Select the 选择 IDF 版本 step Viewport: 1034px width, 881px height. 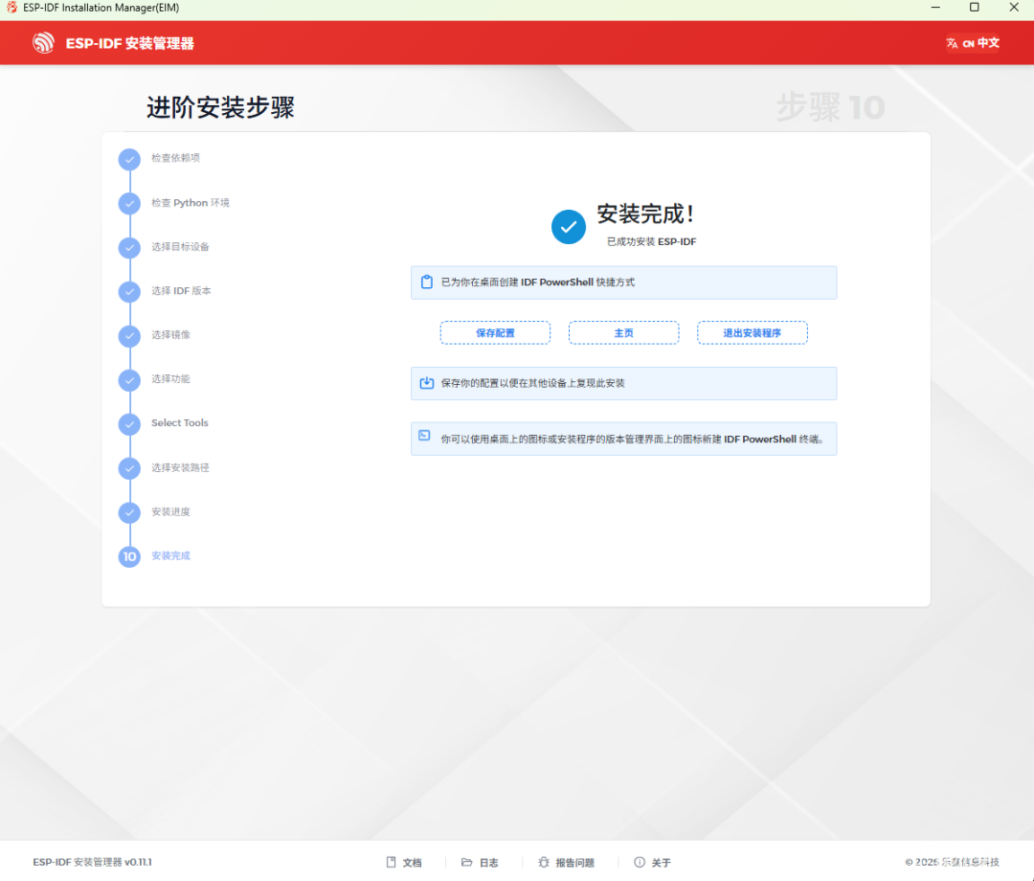181,291
